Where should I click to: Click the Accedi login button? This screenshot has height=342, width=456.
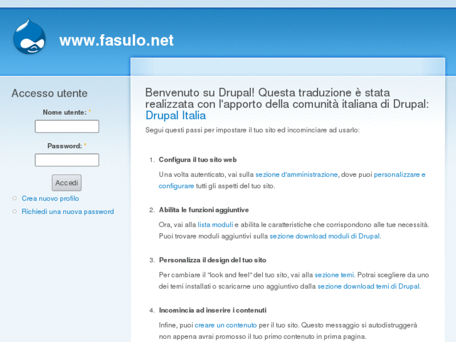66,183
